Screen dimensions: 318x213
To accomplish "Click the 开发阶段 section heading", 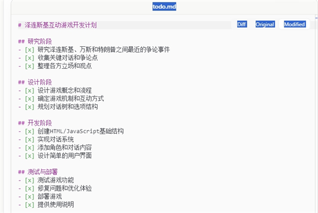I will tap(40, 123).
